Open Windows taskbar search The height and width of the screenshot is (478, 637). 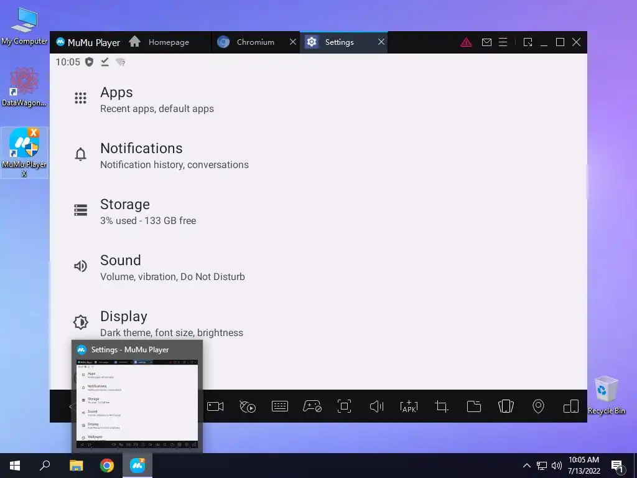pyautogui.click(x=45, y=466)
